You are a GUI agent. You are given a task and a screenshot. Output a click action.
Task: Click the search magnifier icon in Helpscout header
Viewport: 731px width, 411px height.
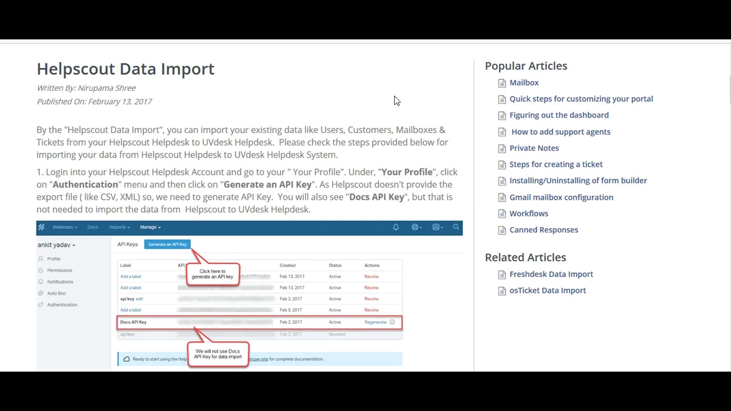[x=456, y=227]
